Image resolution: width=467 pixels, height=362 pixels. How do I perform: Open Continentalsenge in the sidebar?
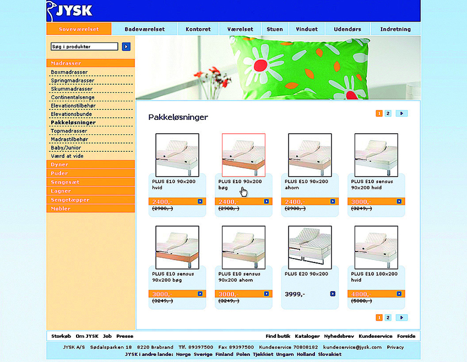click(x=72, y=97)
